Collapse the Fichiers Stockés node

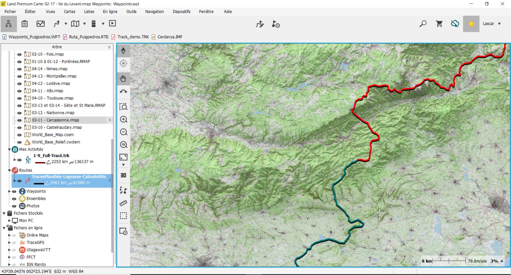click(x=4, y=213)
